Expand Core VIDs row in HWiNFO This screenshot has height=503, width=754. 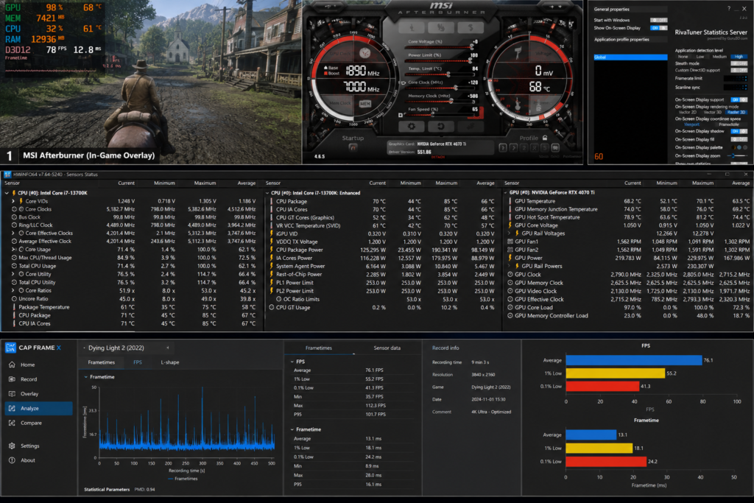click(x=13, y=201)
